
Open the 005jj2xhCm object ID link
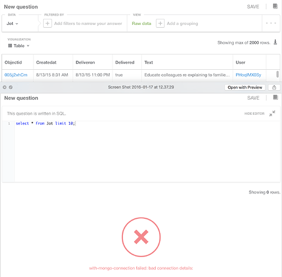pos(16,75)
